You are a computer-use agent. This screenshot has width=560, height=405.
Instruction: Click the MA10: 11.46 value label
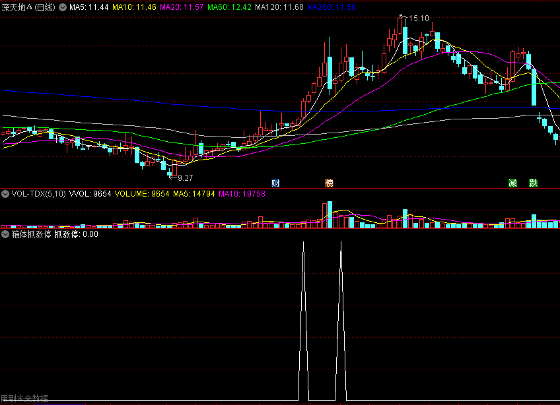(x=134, y=7)
